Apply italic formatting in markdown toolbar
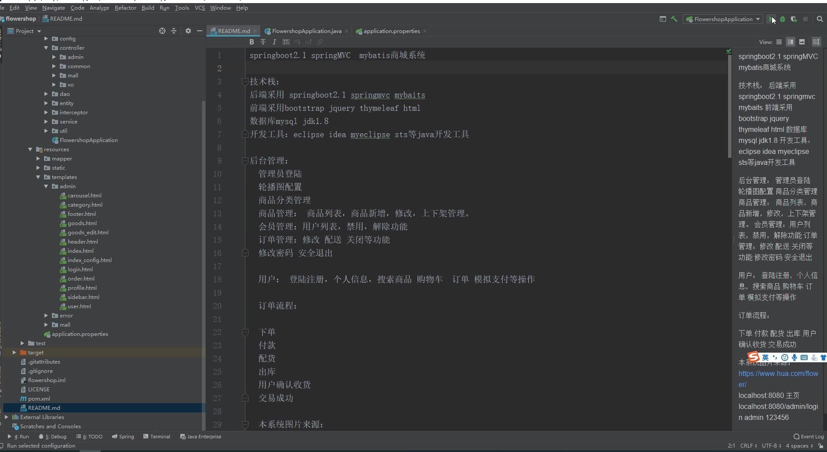The image size is (827, 452). (274, 42)
